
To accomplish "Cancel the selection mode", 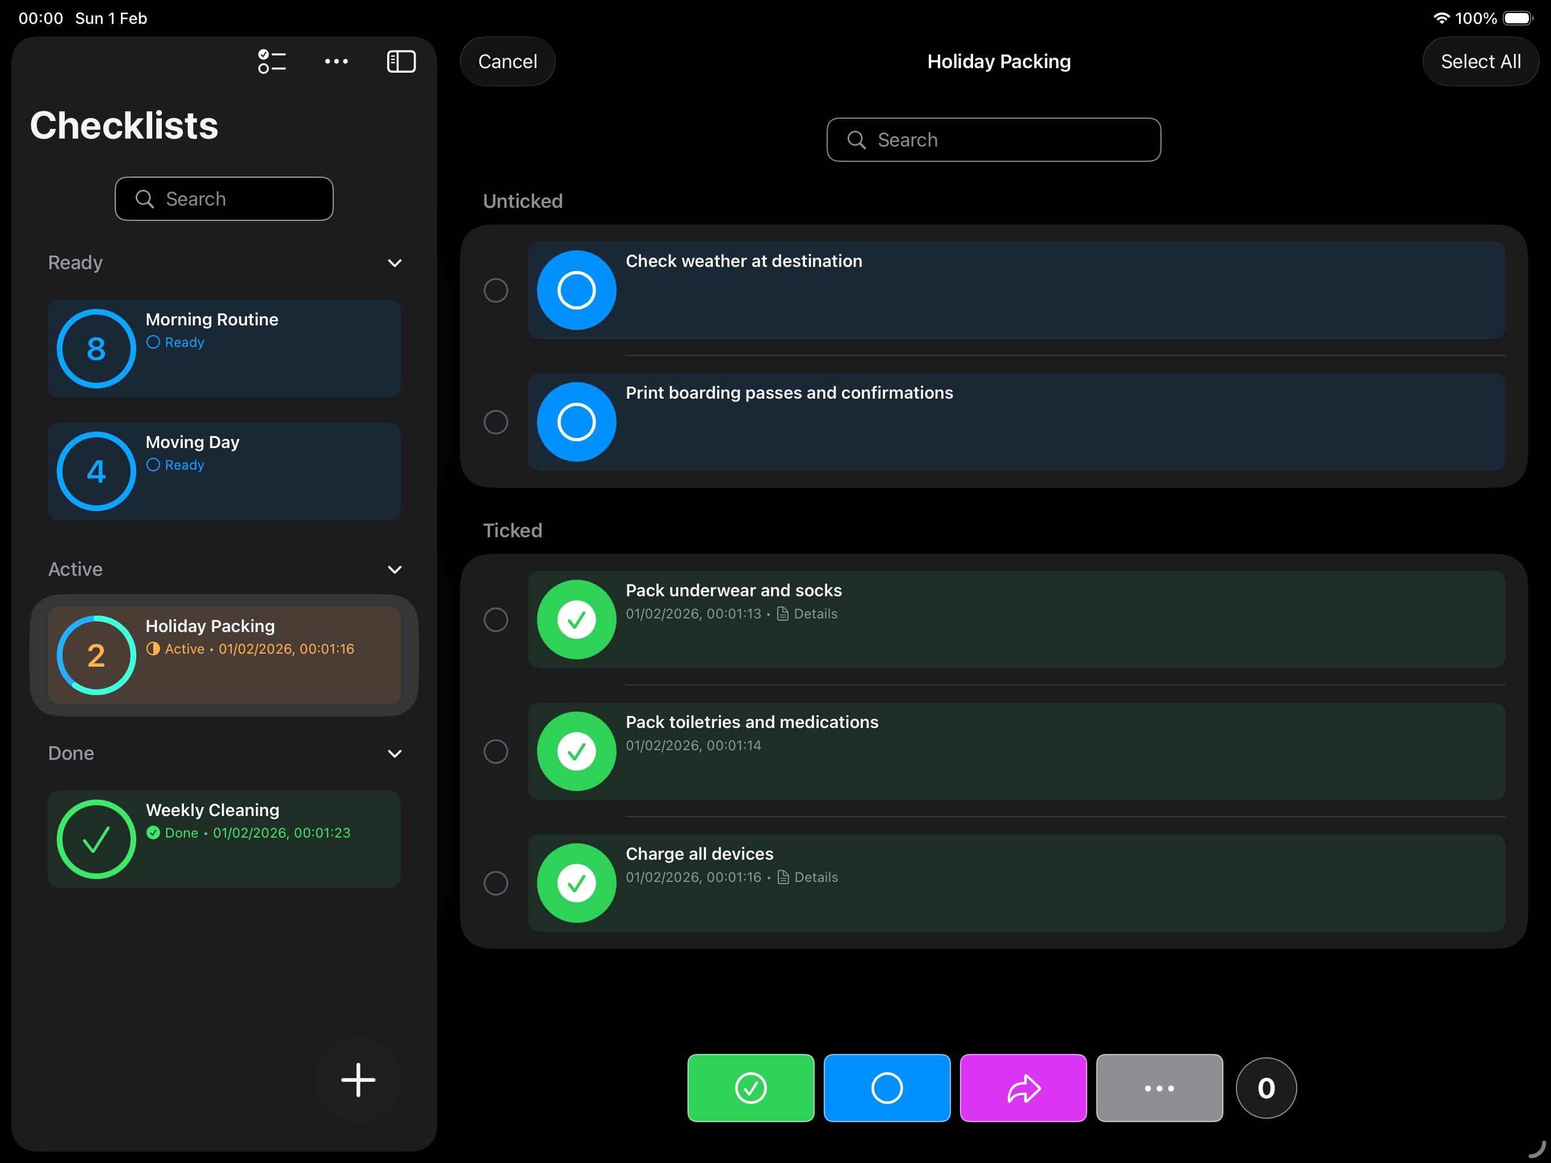I will [x=508, y=62].
